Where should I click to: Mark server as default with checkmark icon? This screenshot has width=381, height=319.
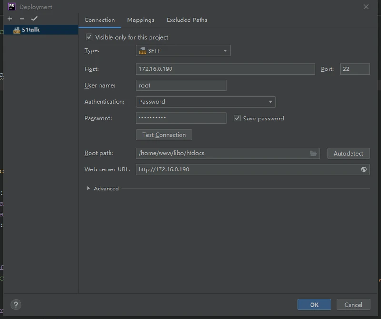tap(34, 19)
